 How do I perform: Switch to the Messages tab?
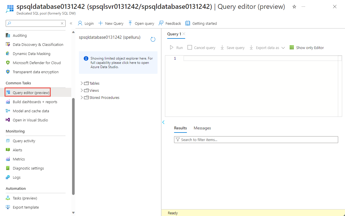tap(202, 128)
